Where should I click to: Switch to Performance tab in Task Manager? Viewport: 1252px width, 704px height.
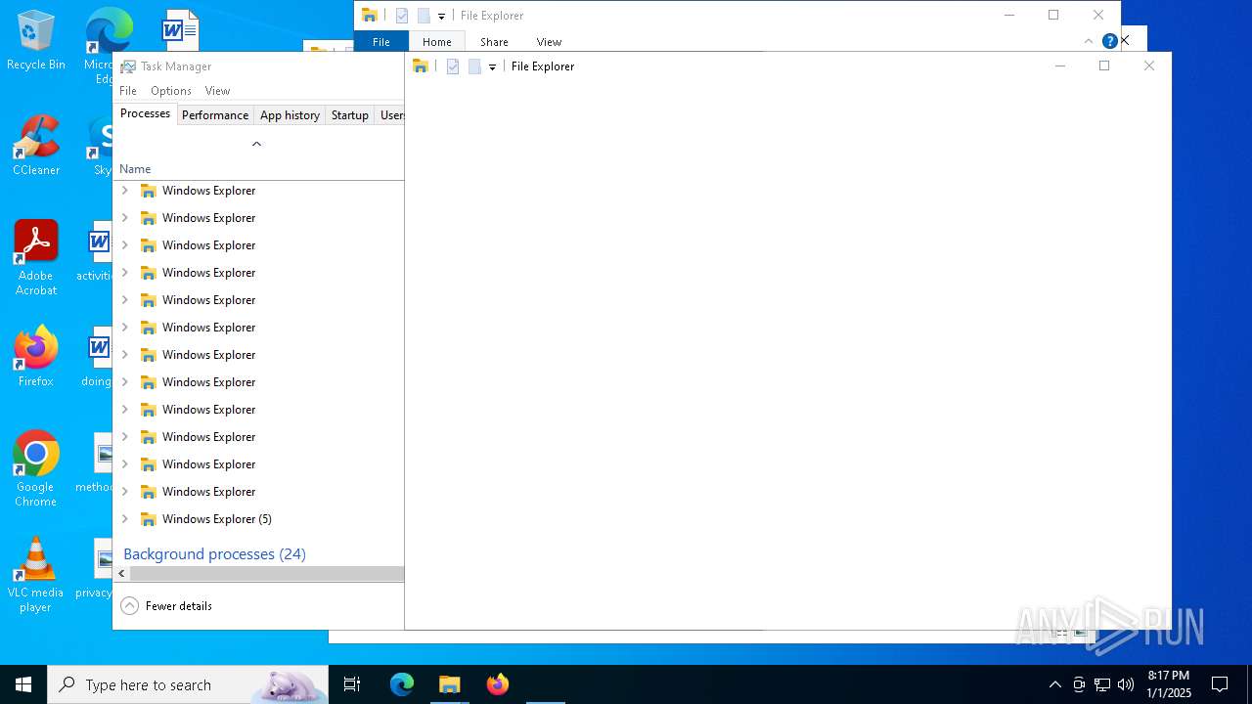215,115
